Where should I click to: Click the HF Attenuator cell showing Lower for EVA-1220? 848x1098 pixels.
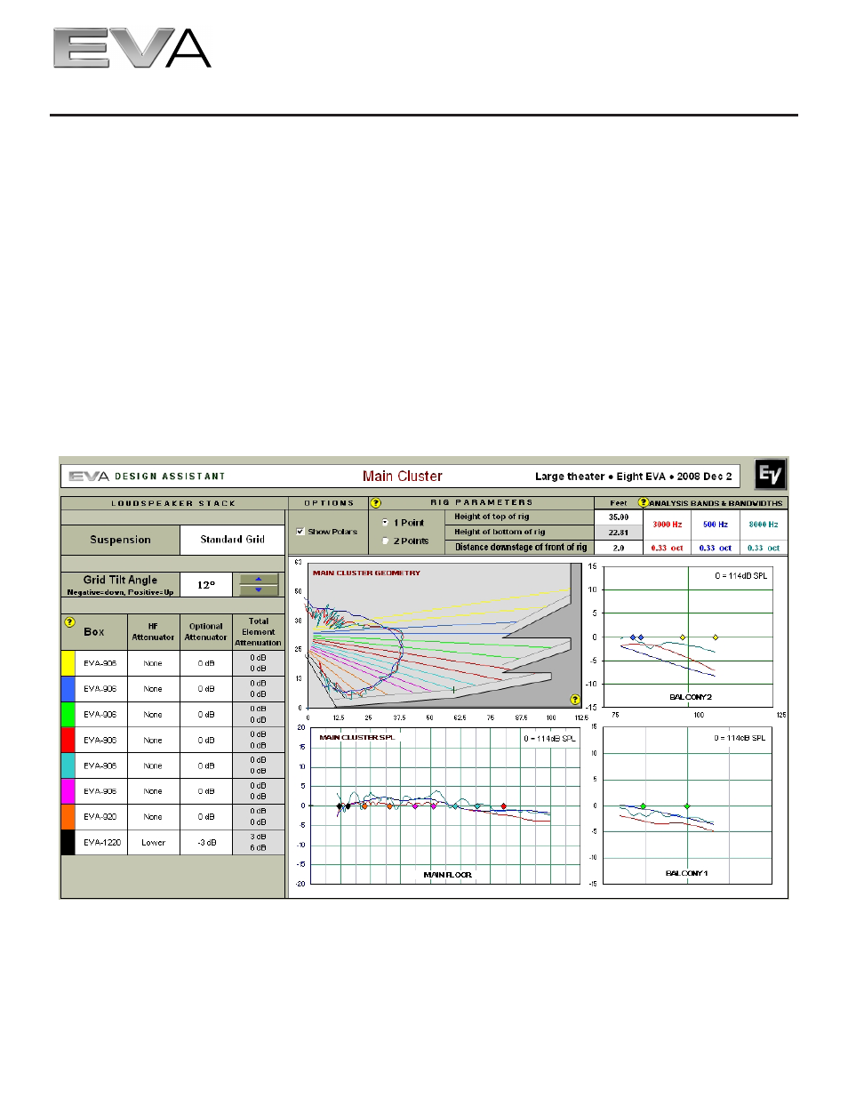coord(153,843)
